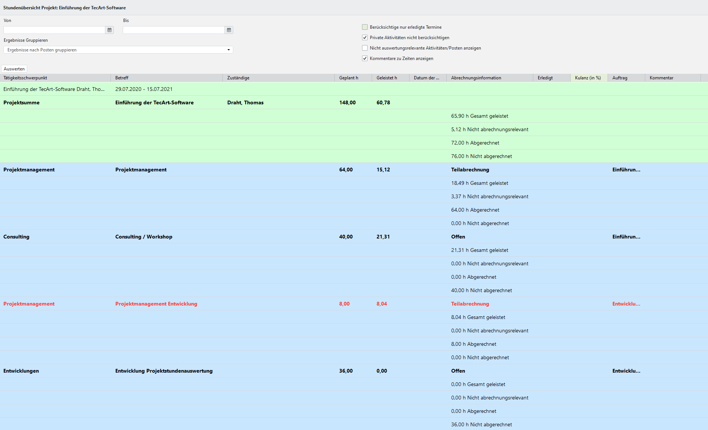Sort by Tätigkeitsschwerpunkt column header

coord(55,78)
